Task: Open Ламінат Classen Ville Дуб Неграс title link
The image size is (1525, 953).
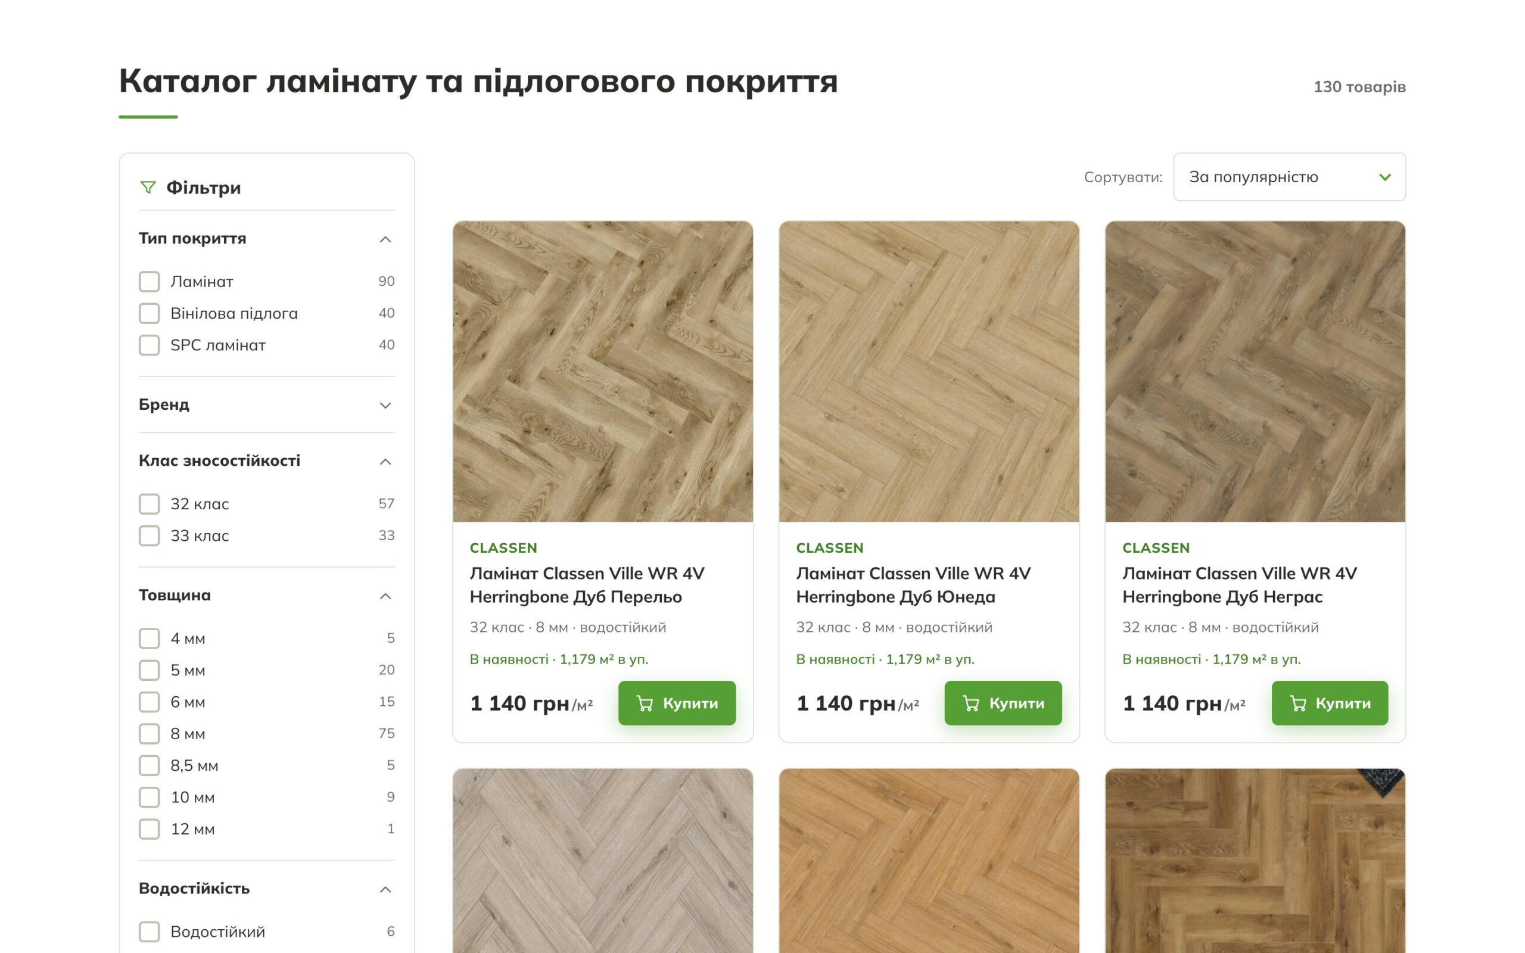Action: [x=1240, y=585]
